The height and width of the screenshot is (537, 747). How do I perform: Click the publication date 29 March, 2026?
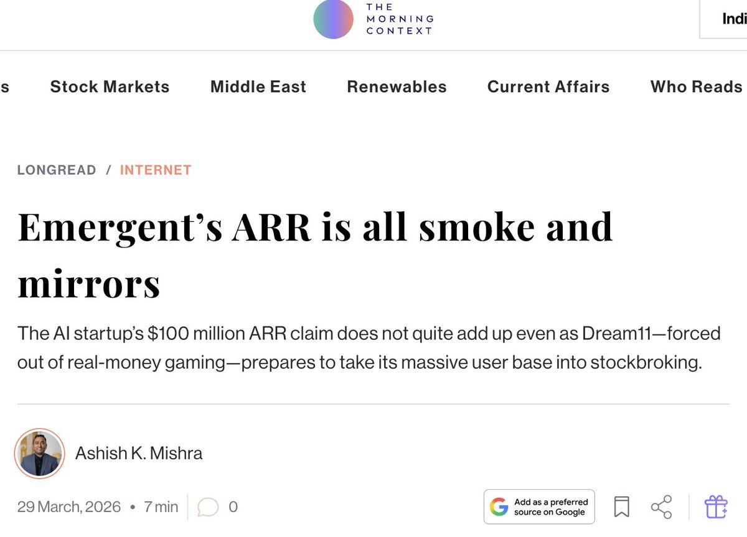pyautogui.click(x=69, y=507)
